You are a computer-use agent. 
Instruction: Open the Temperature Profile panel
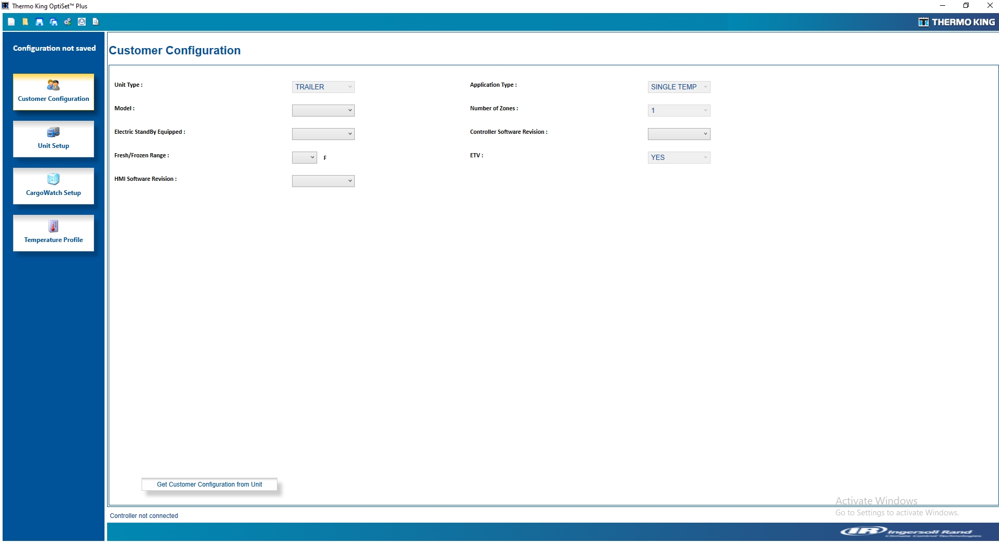point(53,233)
